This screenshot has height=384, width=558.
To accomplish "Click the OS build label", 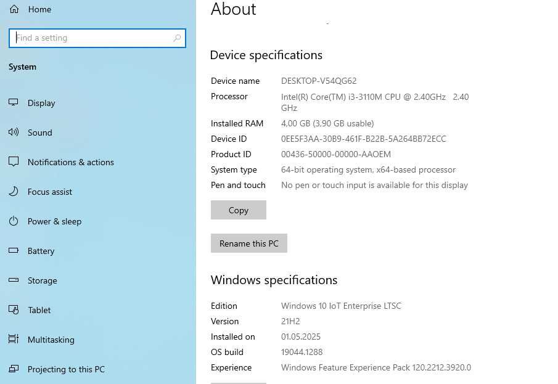I will (x=227, y=352).
